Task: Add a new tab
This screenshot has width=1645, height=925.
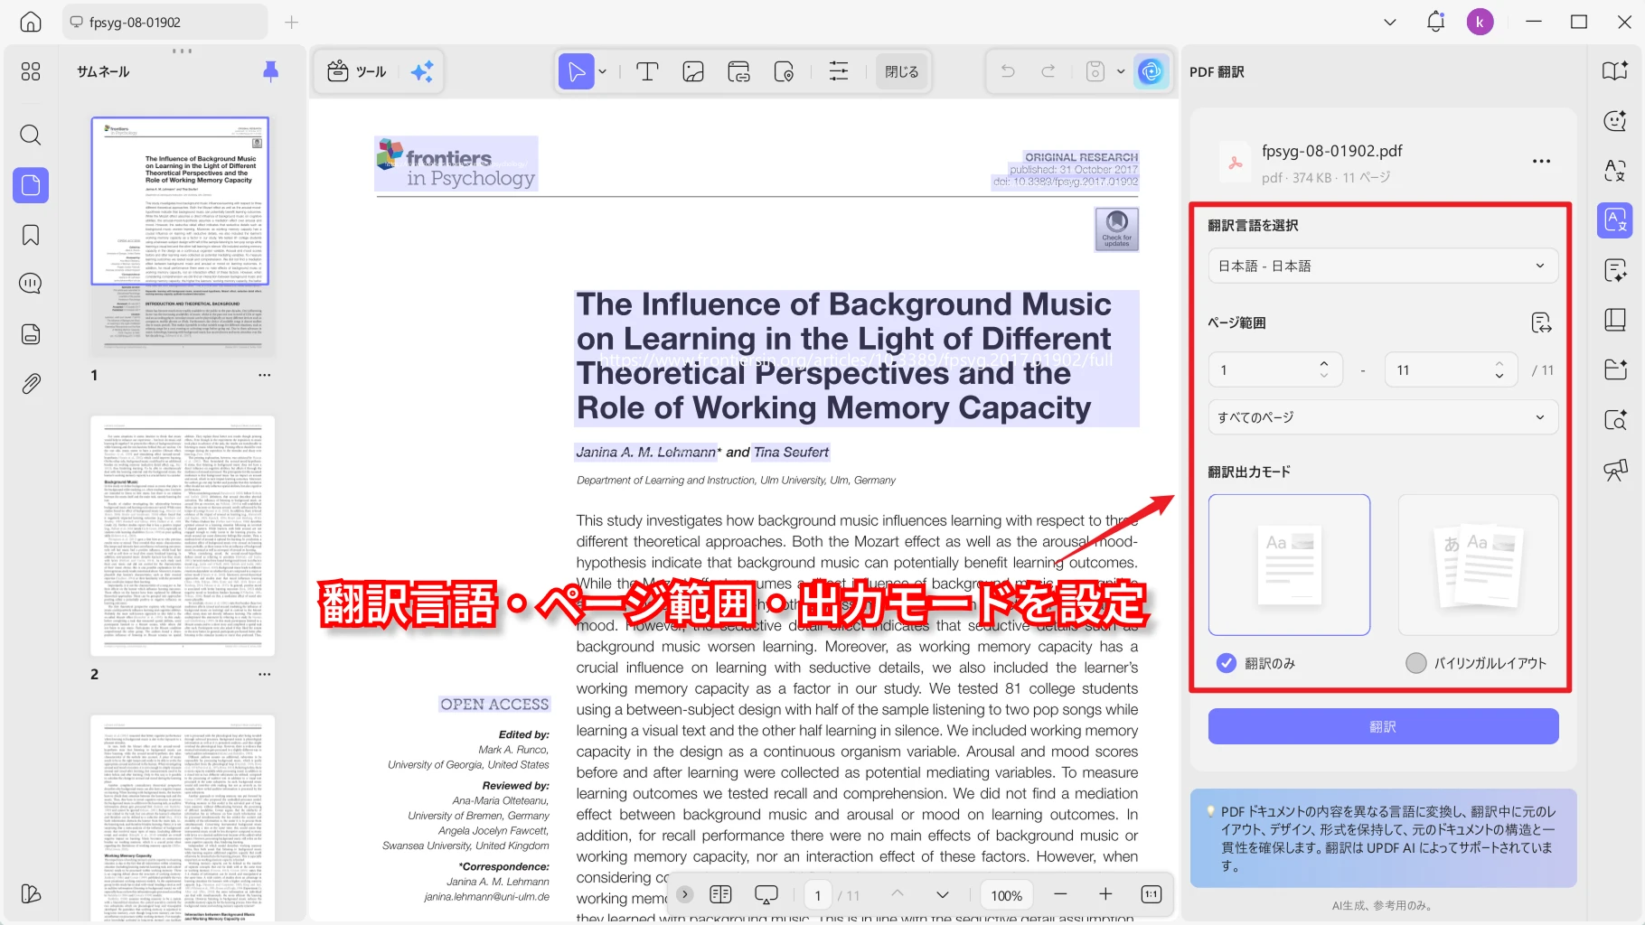Action: (x=291, y=22)
